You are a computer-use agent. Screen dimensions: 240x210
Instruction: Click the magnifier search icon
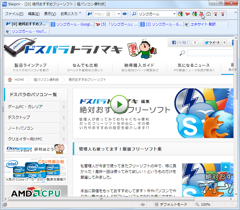point(134,14)
